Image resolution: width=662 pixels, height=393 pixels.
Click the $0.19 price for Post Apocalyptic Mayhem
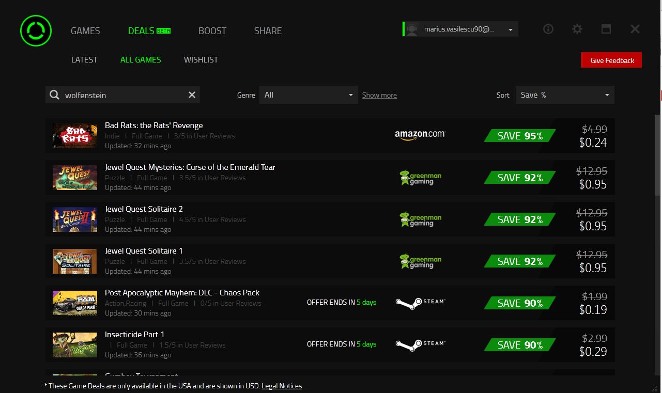tap(593, 310)
